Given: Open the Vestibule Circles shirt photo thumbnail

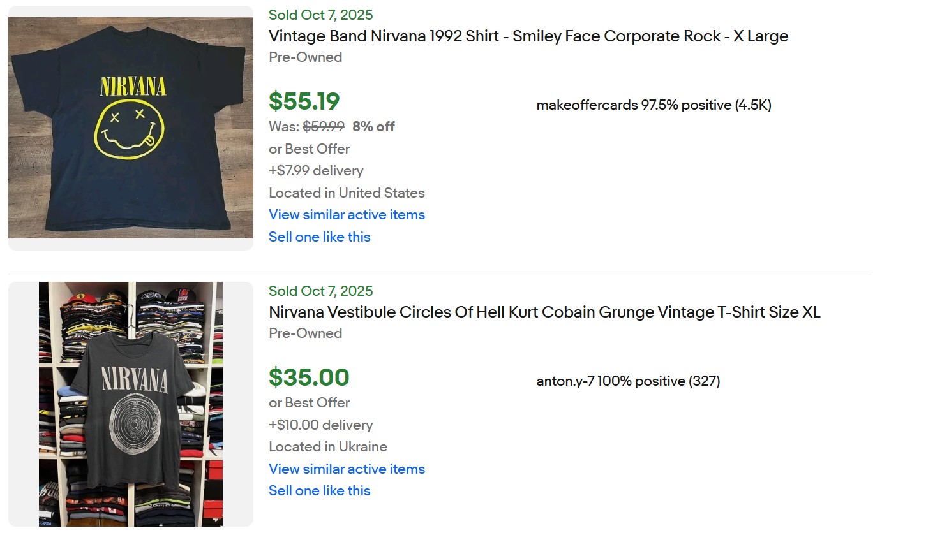Looking at the screenshot, I should (x=130, y=404).
